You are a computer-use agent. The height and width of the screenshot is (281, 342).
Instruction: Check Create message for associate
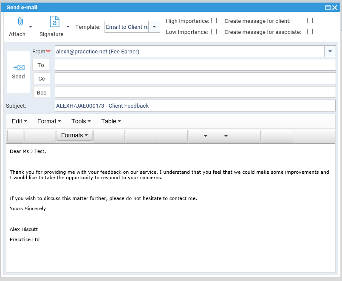pos(310,32)
